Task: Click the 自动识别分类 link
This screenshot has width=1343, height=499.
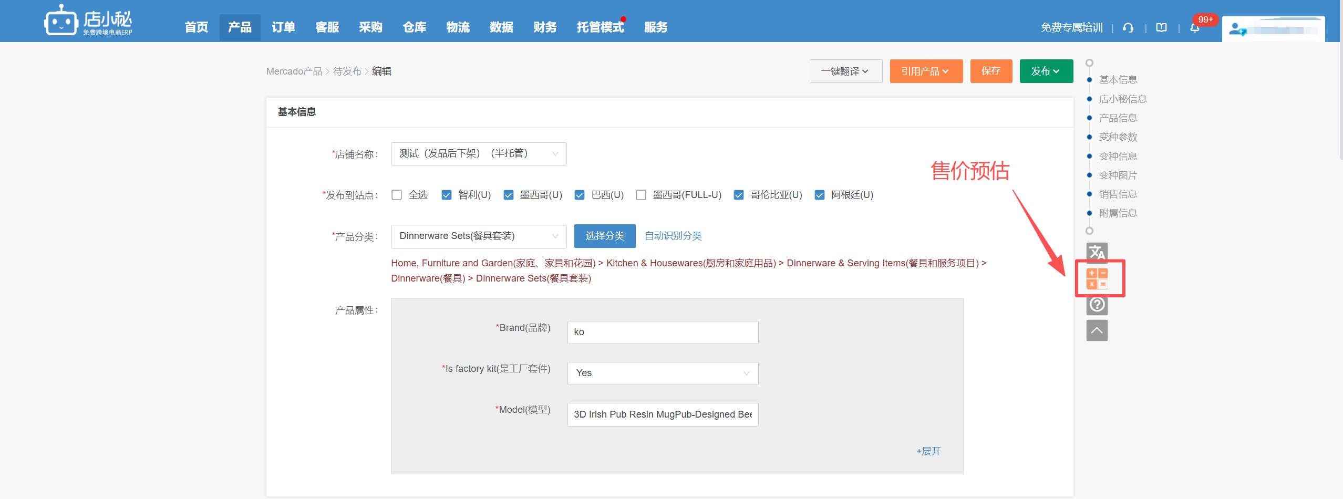Action: click(x=673, y=236)
